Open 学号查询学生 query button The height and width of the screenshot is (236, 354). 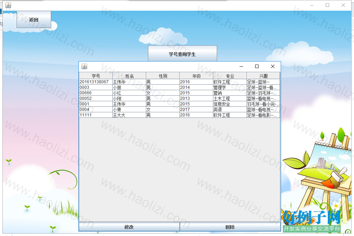(x=183, y=54)
